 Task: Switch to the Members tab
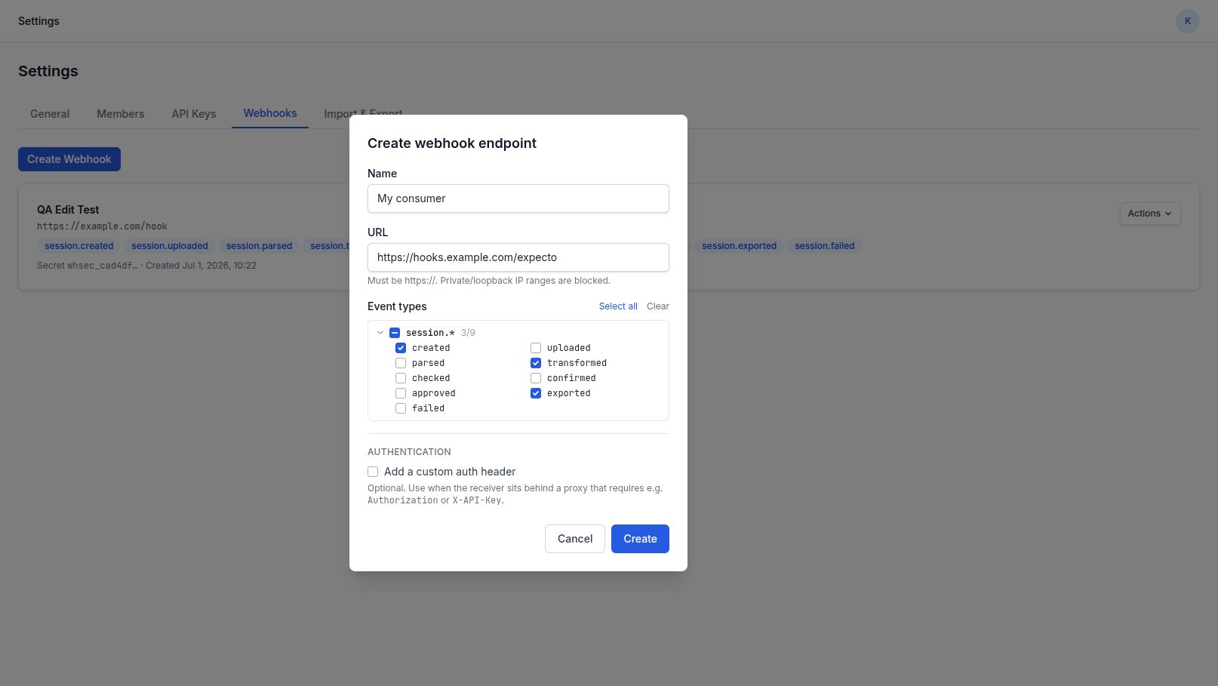121,114
